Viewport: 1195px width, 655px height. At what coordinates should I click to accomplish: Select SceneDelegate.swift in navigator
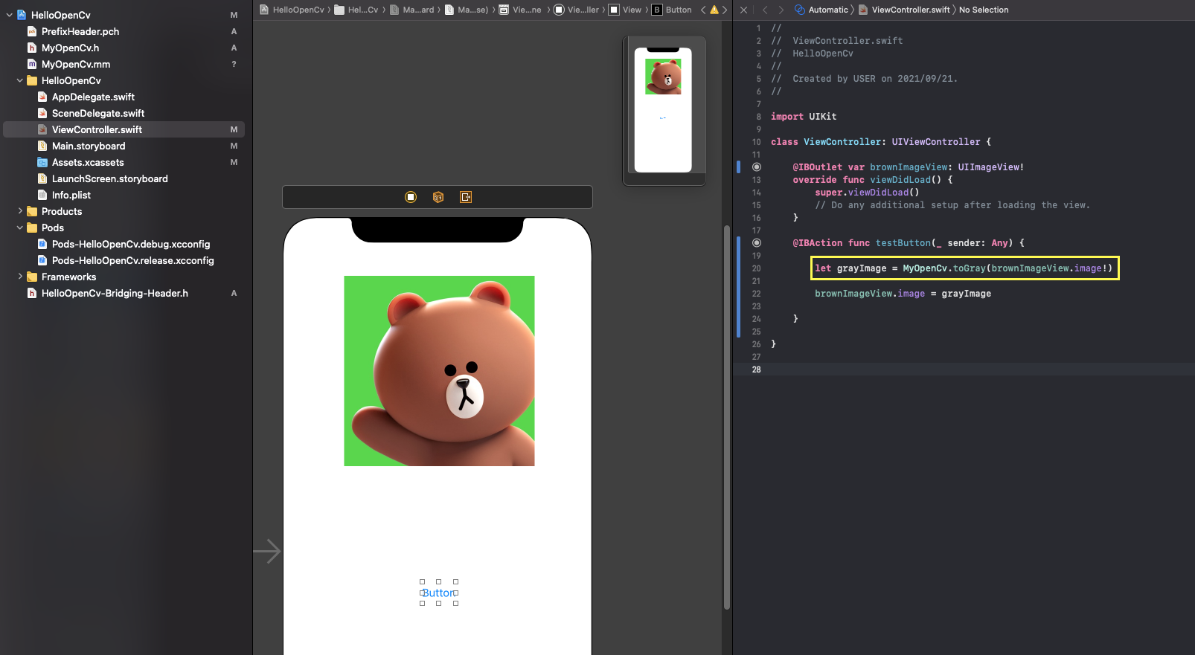coord(98,113)
